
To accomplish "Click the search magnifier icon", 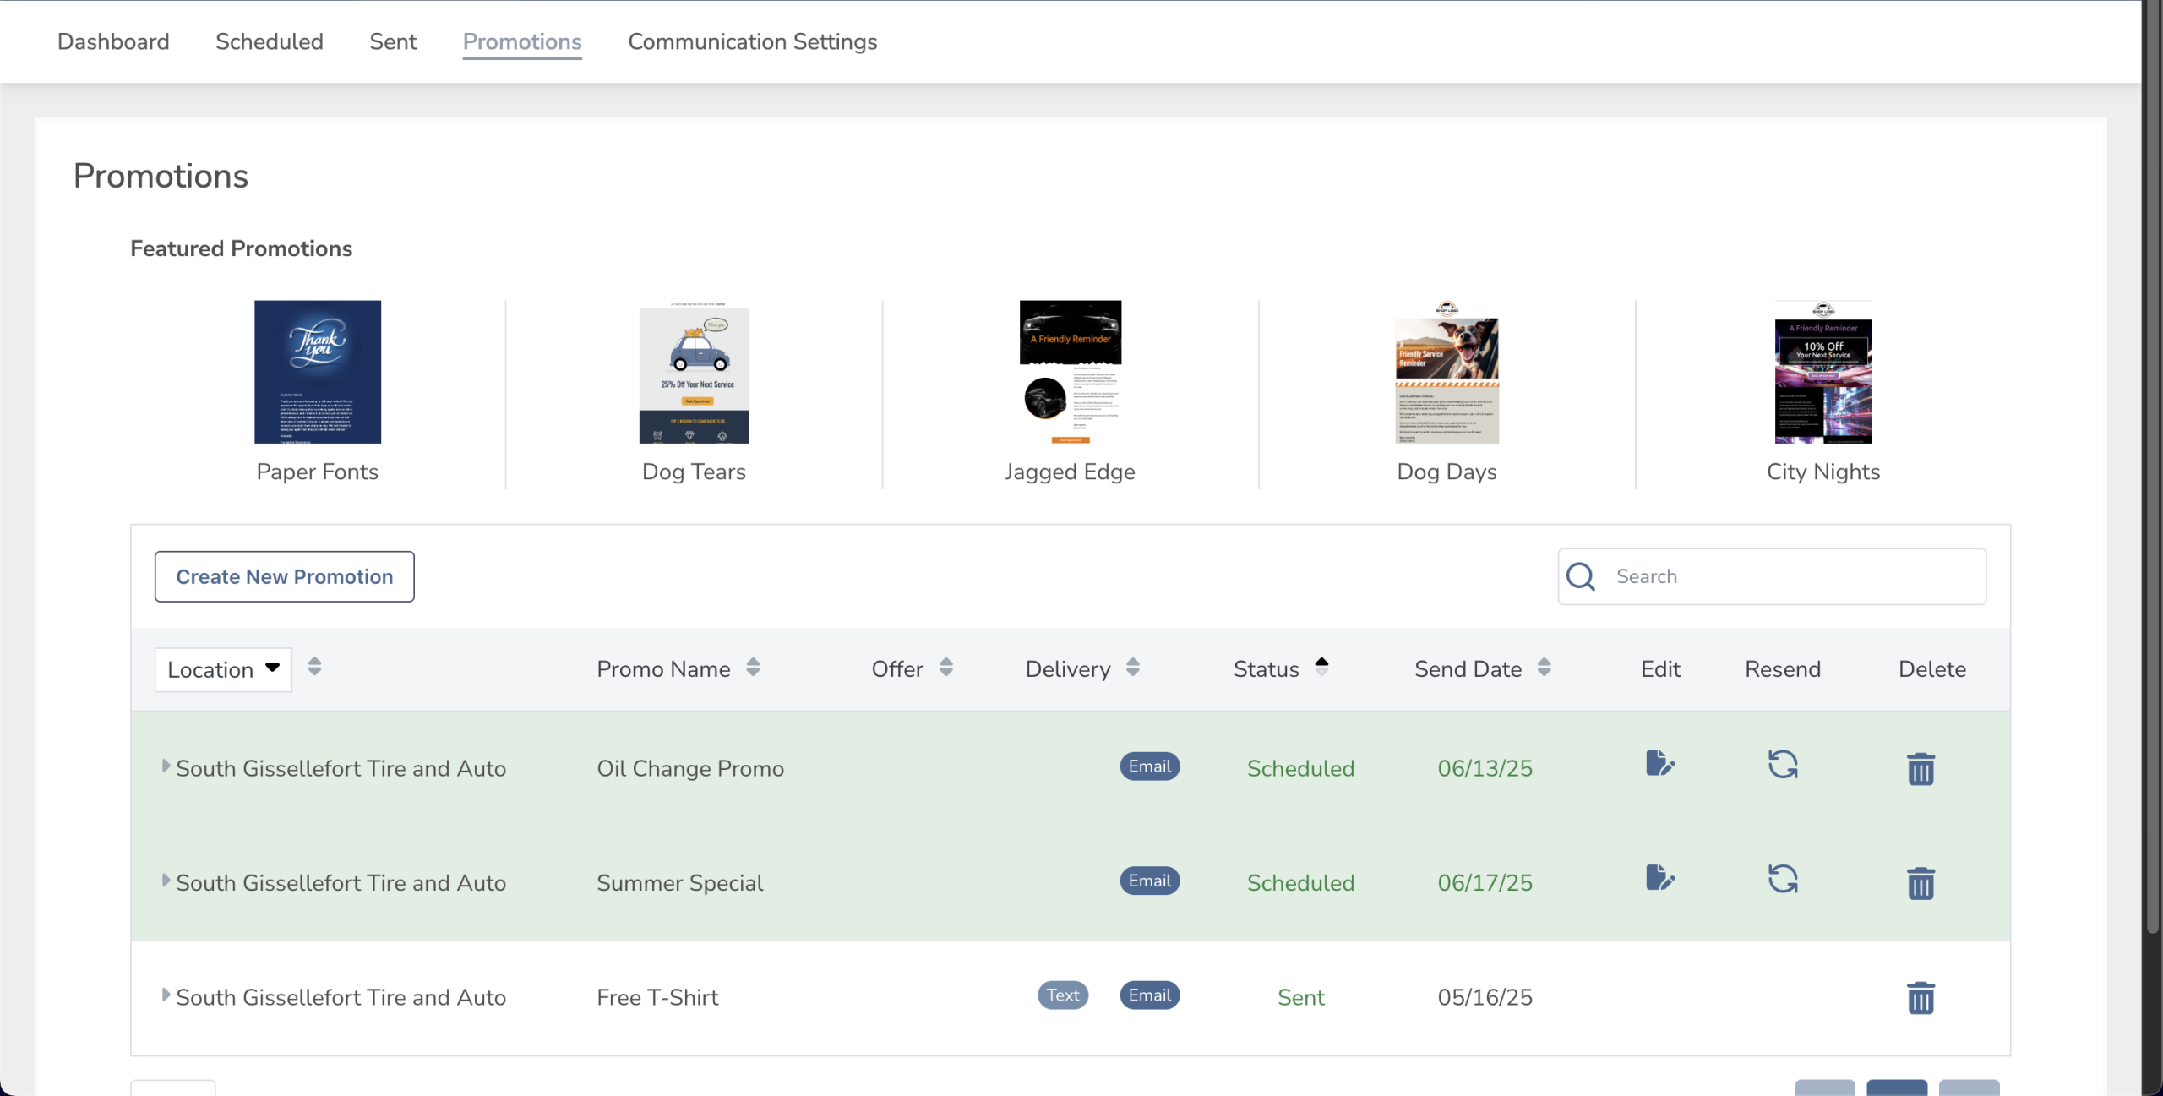I will [1581, 576].
